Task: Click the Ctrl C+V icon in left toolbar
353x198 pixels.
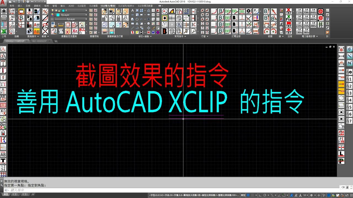Action: [x=3, y=126]
